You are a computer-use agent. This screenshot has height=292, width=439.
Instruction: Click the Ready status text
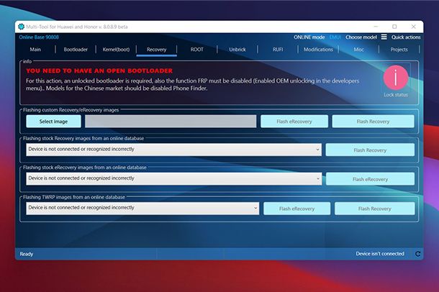27,254
